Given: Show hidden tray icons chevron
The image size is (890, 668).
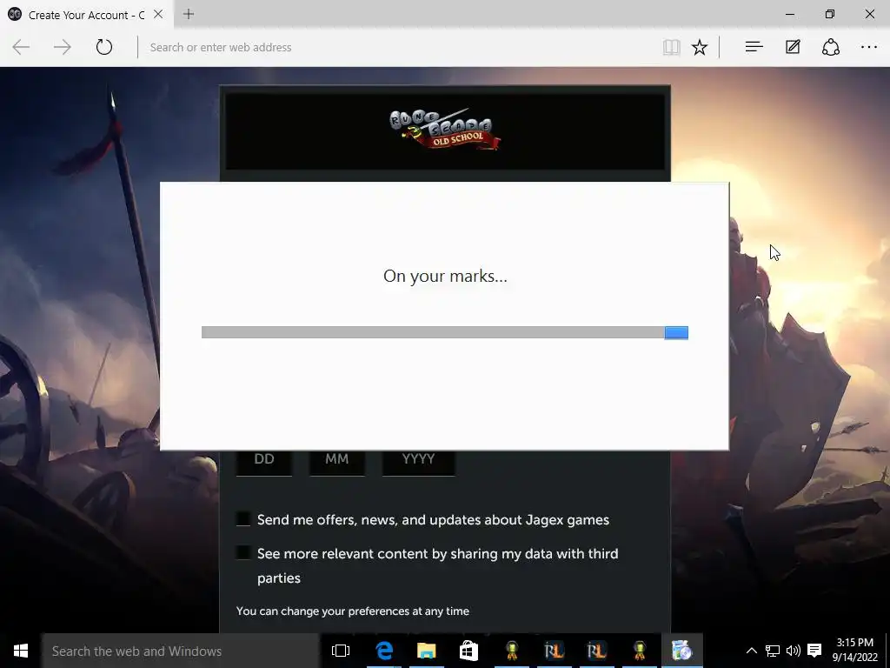Looking at the screenshot, I should [751, 651].
